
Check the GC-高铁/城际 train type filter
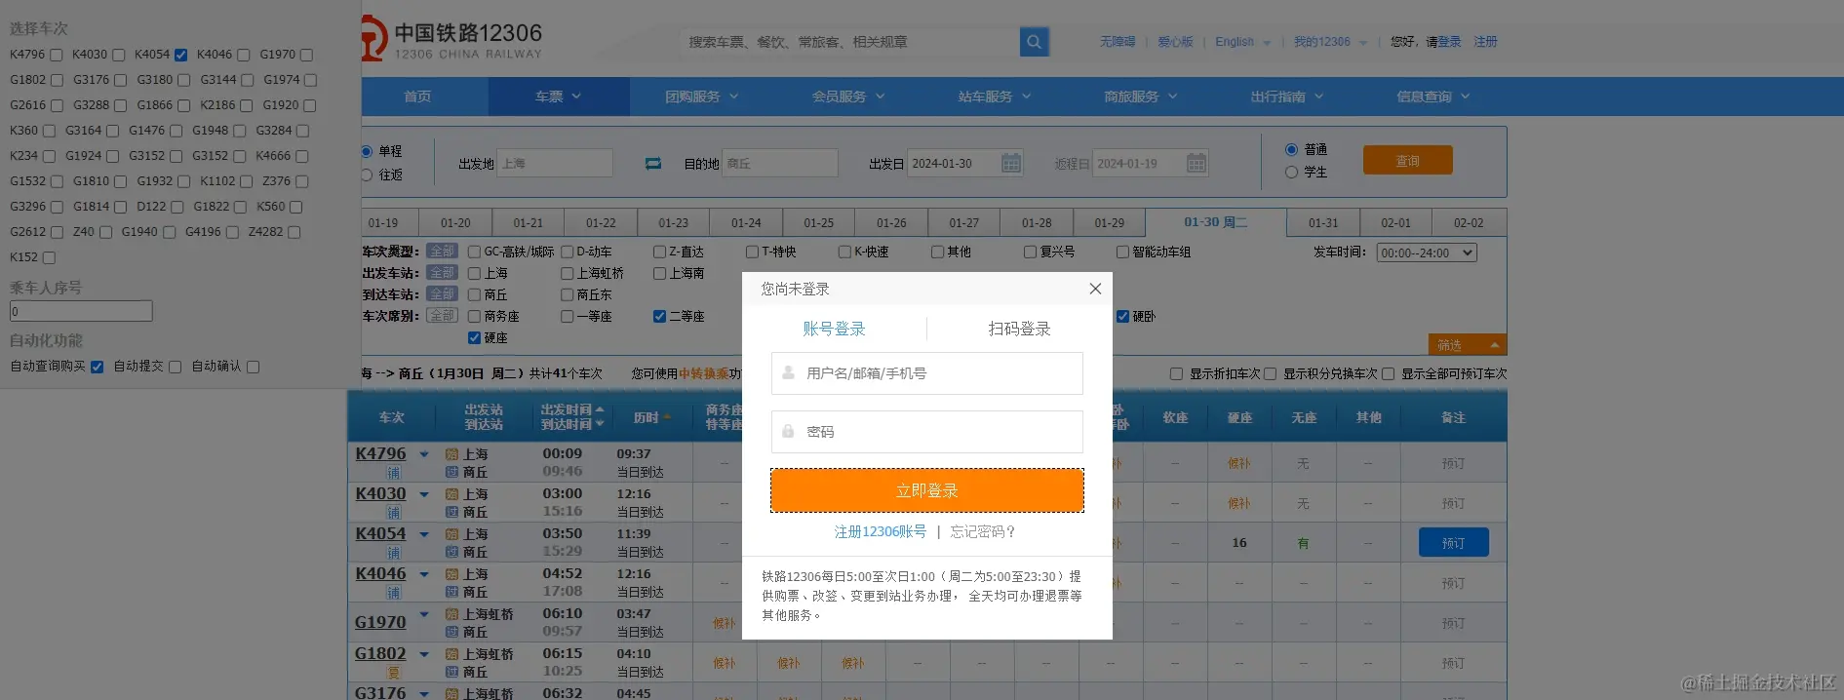pos(475,252)
